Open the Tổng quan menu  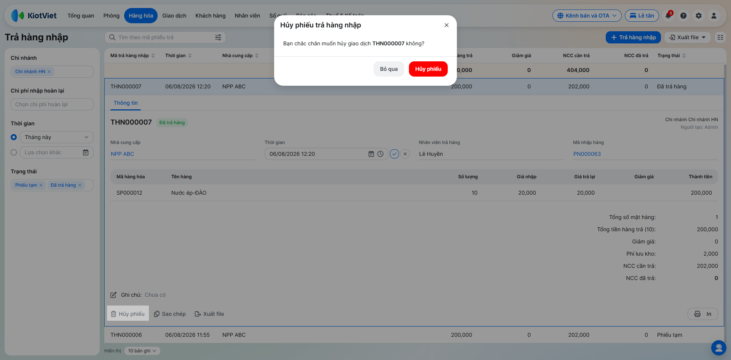tap(81, 16)
